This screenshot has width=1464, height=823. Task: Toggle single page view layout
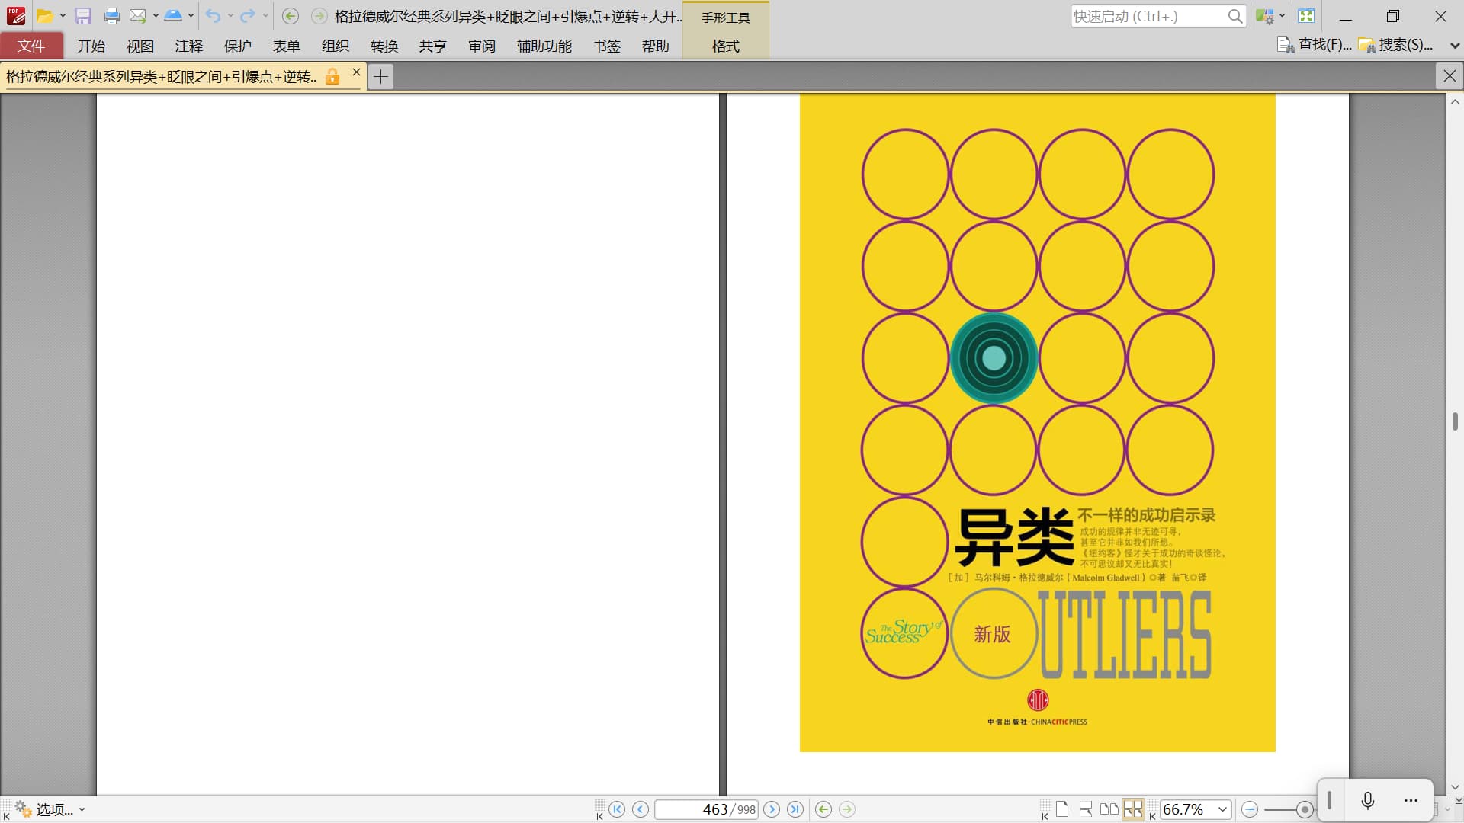click(1062, 809)
